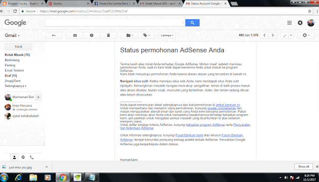
Task: Click the browser reload button
Action: coord(15,11)
